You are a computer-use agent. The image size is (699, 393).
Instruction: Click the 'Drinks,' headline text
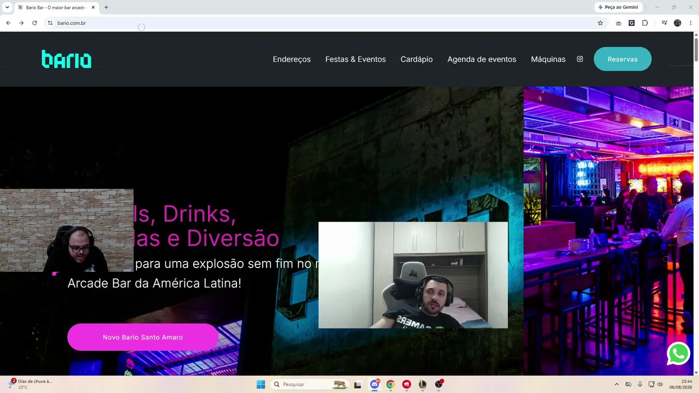point(199,214)
